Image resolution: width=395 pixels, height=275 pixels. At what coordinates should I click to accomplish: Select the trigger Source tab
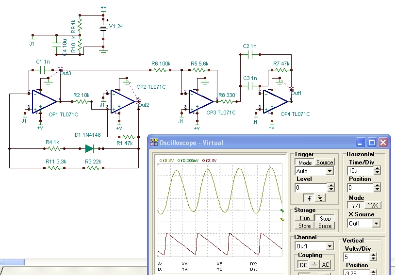click(325, 162)
